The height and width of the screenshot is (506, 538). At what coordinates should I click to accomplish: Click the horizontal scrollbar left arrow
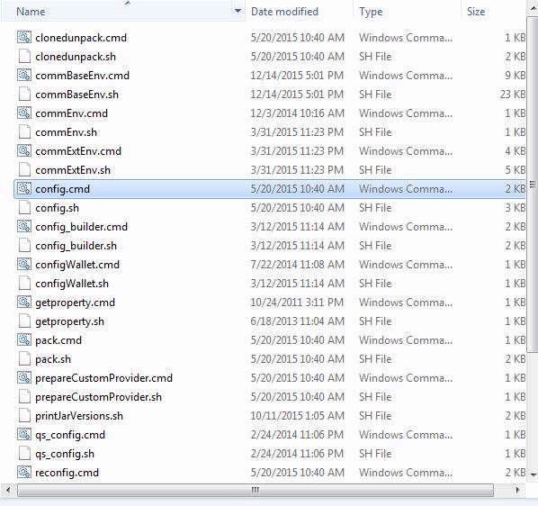point(8,490)
